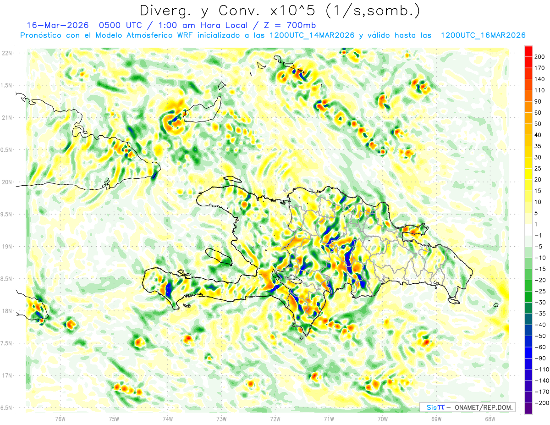Click the latitude axis label "20N"
The width and height of the screenshot is (550, 425).
6,182
